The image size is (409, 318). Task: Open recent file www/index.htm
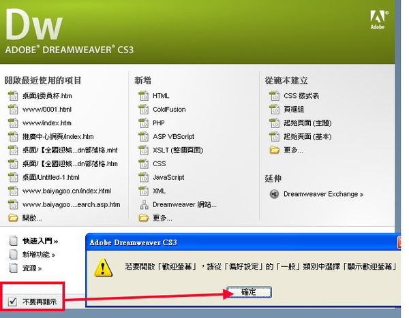47,123
